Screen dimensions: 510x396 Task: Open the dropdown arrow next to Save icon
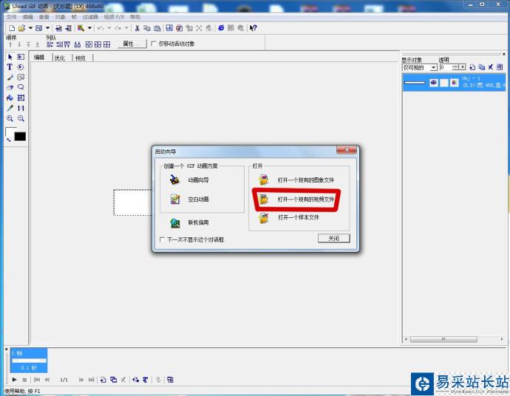[47, 28]
